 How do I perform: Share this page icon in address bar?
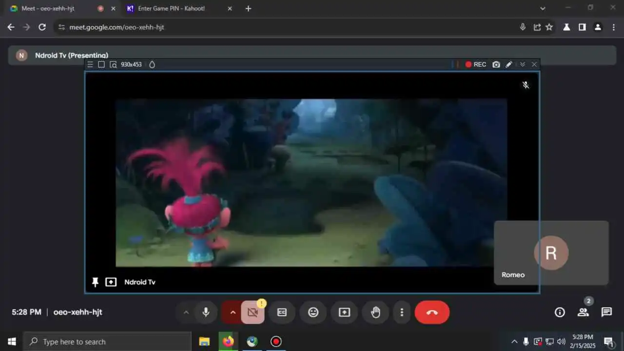(537, 27)
